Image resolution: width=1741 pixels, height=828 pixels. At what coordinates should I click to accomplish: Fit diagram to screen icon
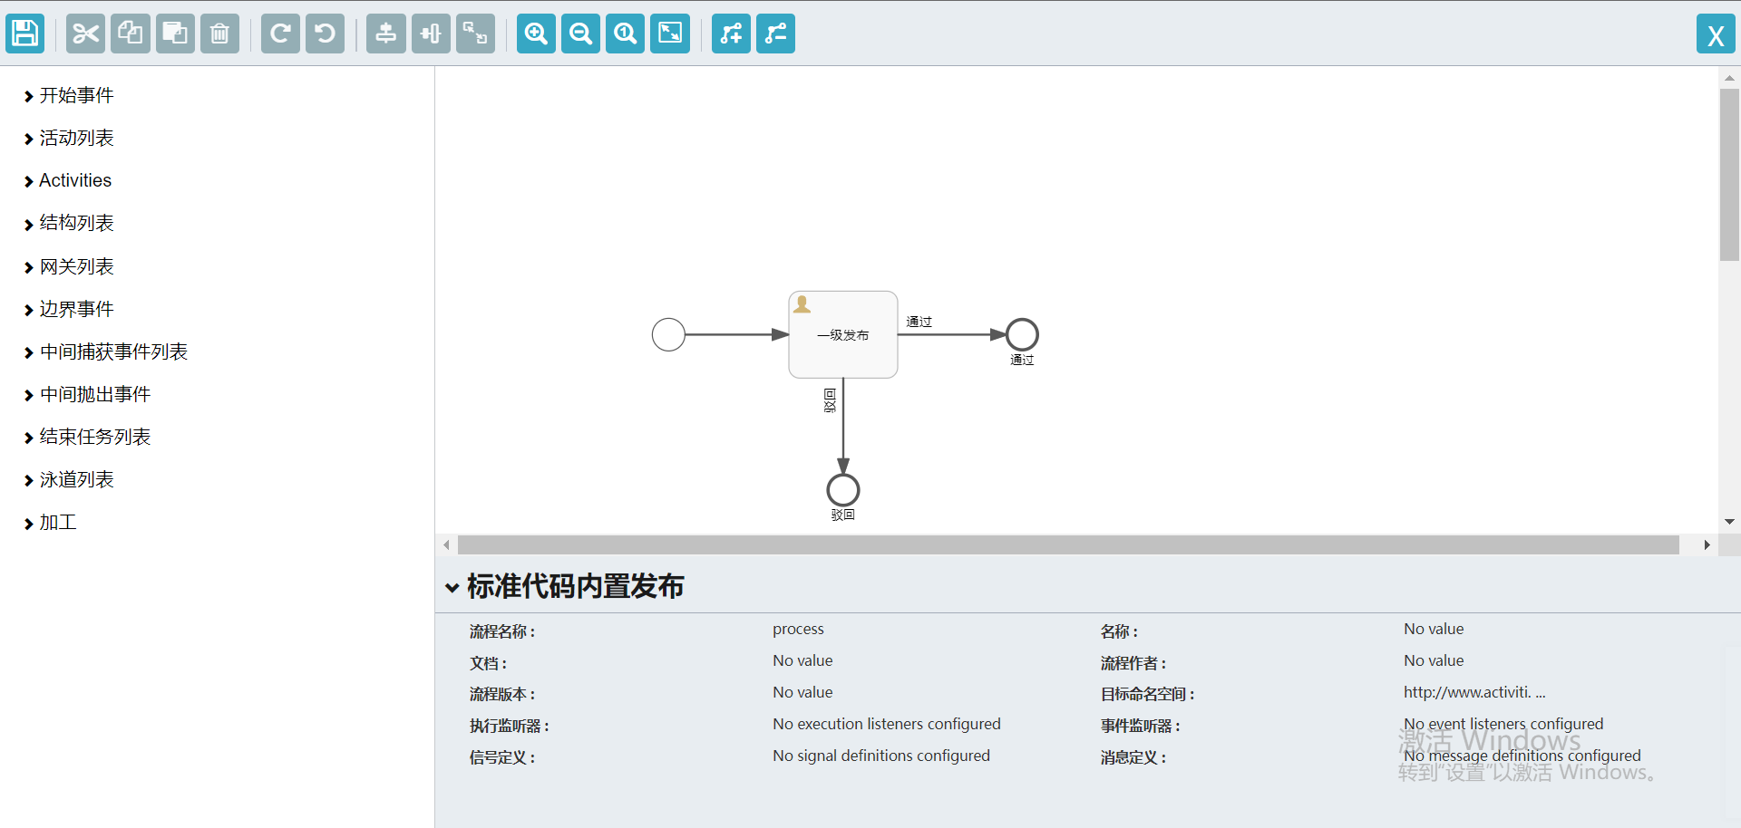670,34
